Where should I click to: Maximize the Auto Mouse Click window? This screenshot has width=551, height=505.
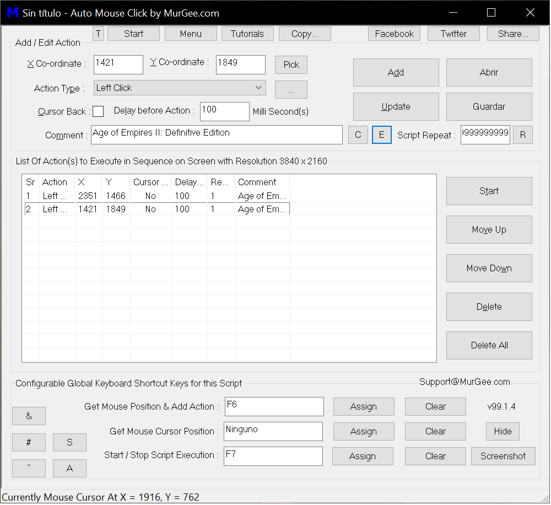pyautogui.click(x=491, y=13)
